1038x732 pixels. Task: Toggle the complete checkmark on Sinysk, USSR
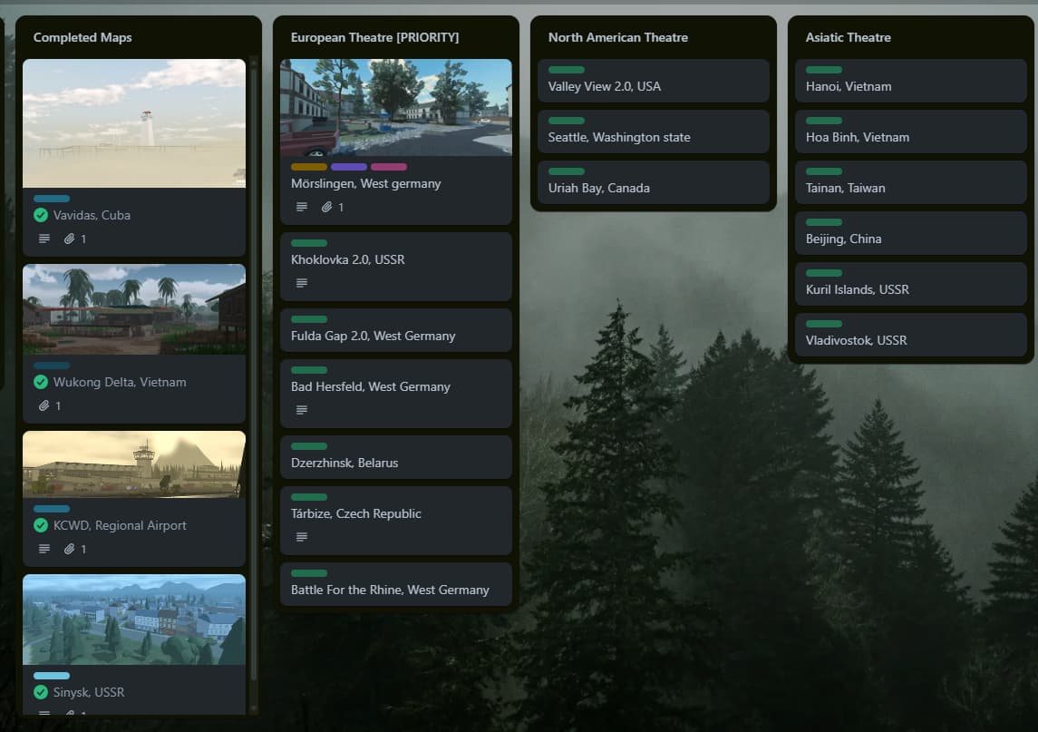pyautogui.click(x=41, y=692)
